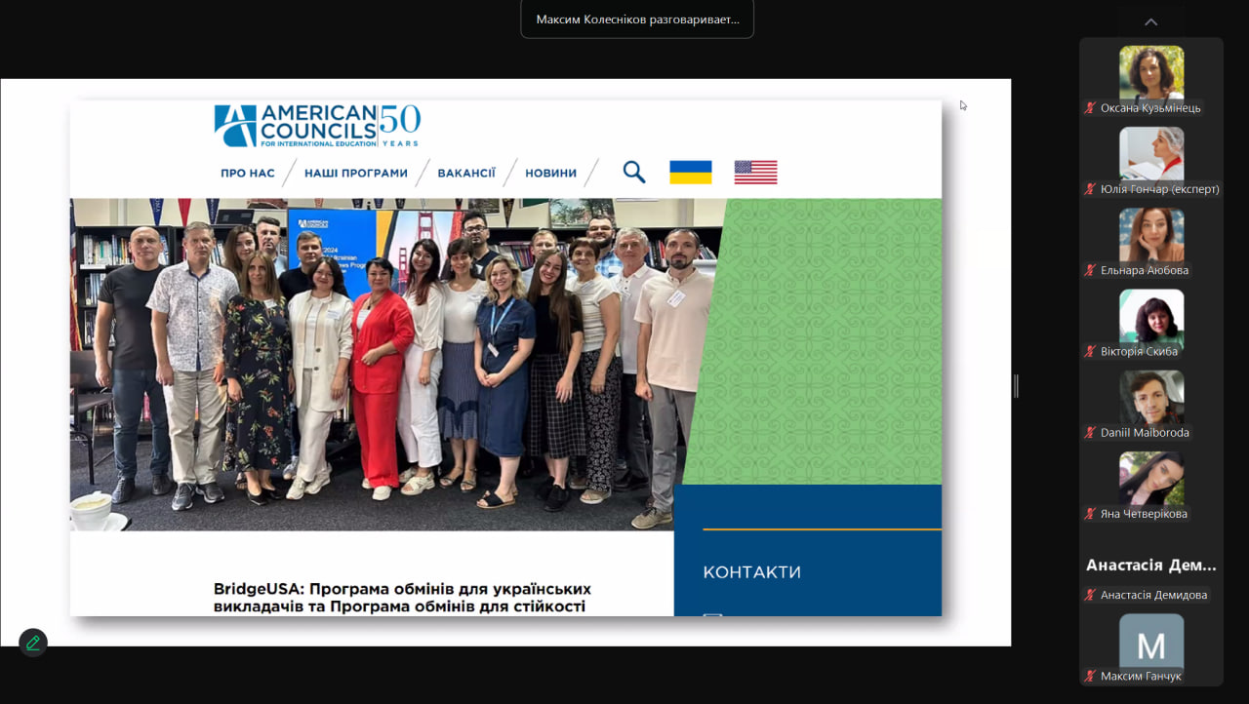Screen dimensions: 1249x704
Task: Click muted mic icon for Оксана Кузьмінець
Action: pos(1090,108)
